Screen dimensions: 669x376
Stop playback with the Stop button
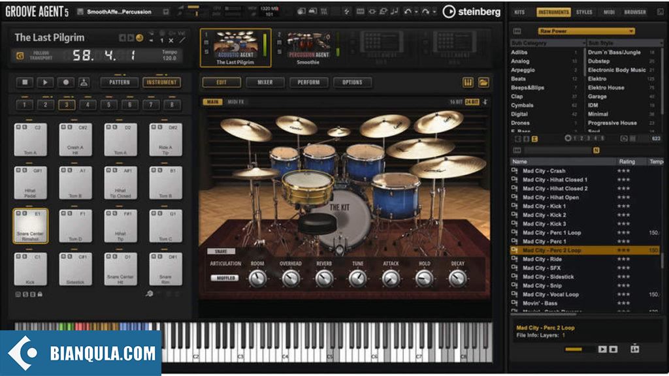[x=25, y=82]
